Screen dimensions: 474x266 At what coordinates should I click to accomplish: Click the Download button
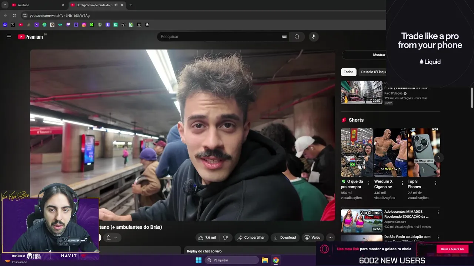[x=285, y=238]
